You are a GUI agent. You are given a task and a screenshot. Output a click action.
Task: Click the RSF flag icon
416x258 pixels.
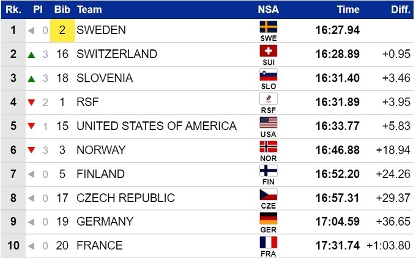(268, 99)
